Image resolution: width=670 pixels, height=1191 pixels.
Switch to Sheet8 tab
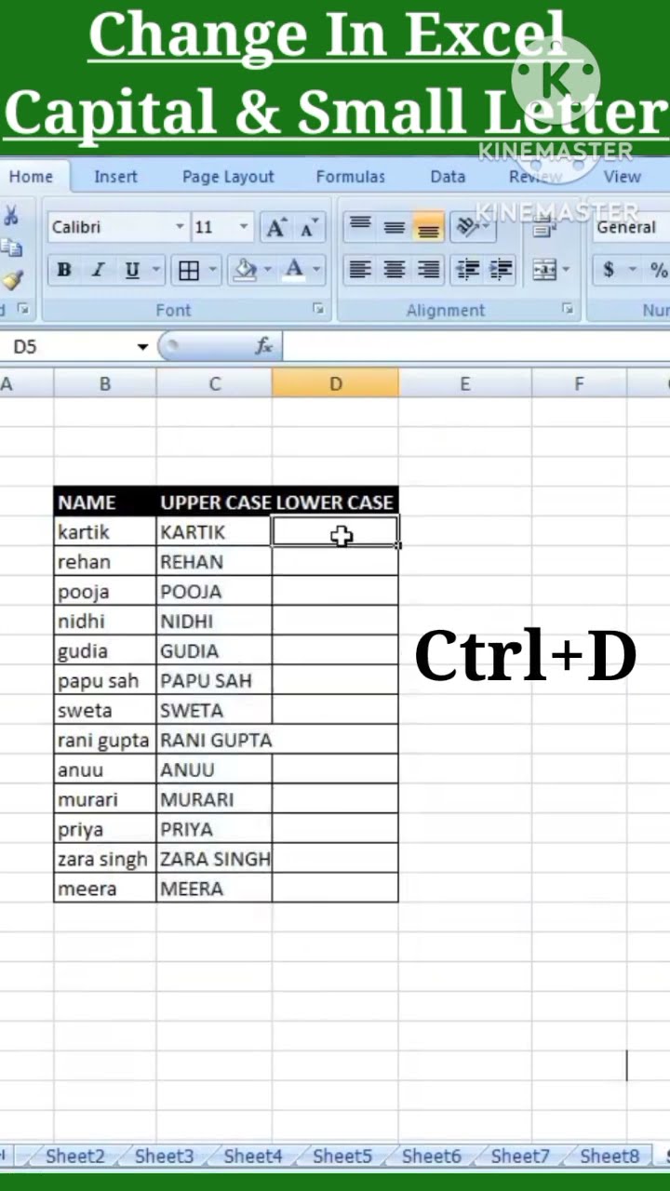click(x=610, y=1156)
